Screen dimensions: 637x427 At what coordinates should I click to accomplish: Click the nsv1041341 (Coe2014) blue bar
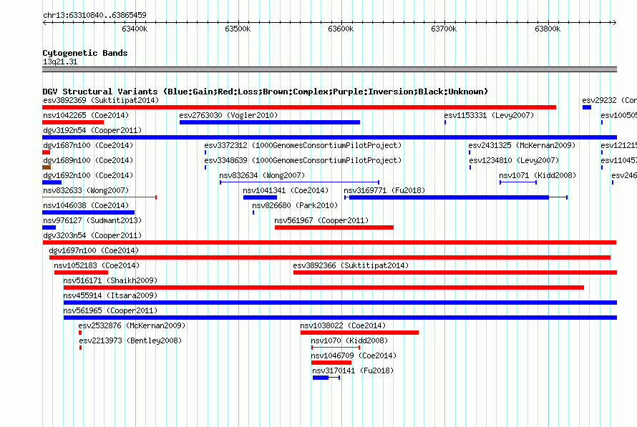pyautogui.click(x=260, y=197)
